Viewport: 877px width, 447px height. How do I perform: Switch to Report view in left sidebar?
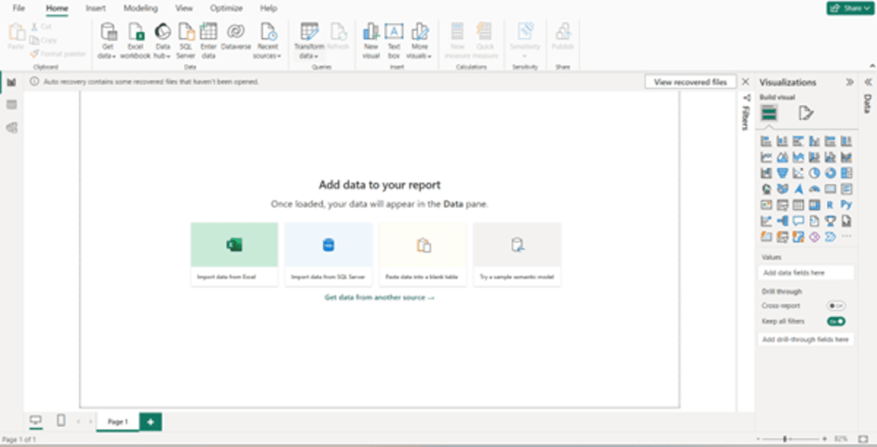12,82
